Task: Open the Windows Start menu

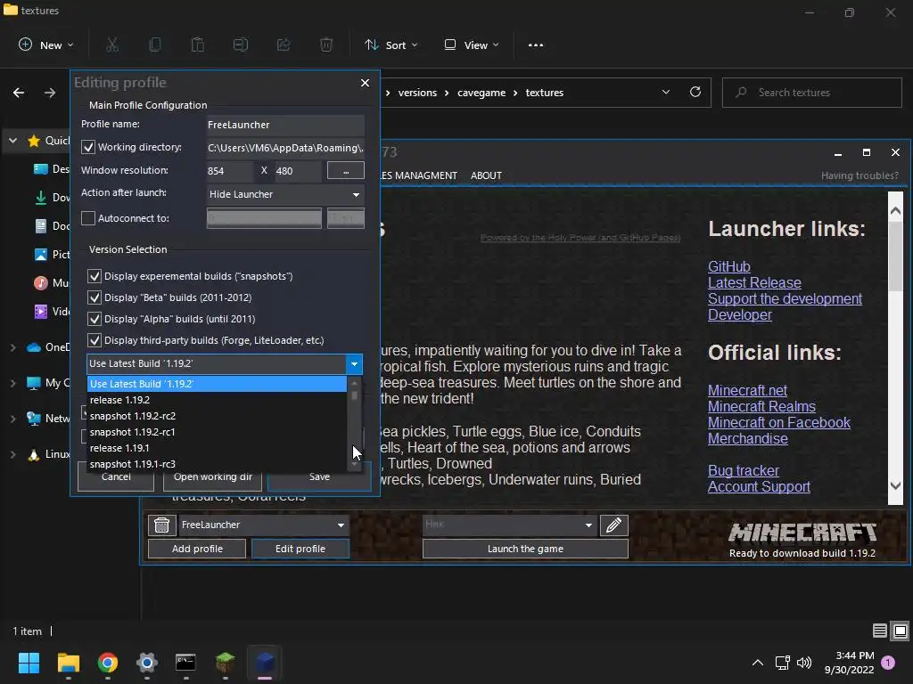Action: (x=29, y=663)
